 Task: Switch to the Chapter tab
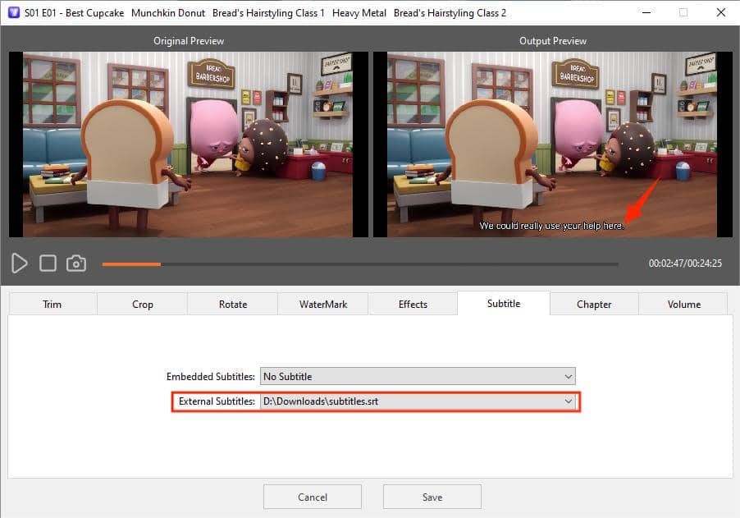coord(593,304)
